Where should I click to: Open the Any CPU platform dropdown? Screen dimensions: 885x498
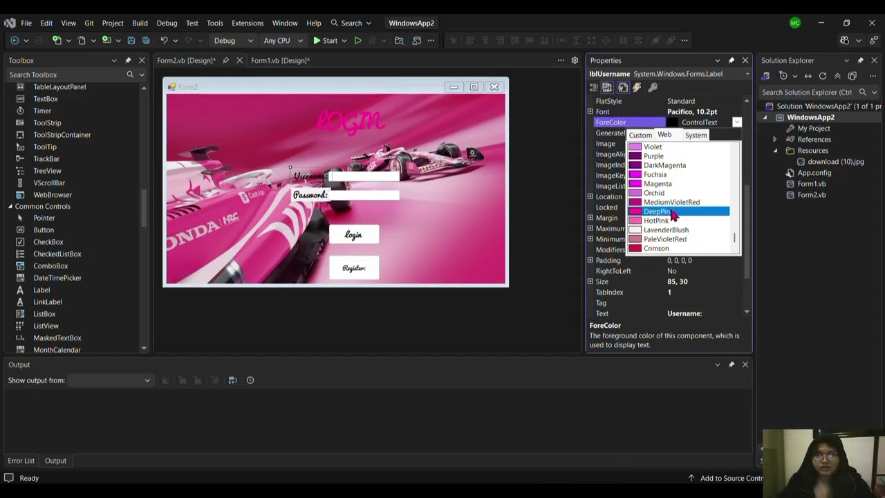pos(282,41)
